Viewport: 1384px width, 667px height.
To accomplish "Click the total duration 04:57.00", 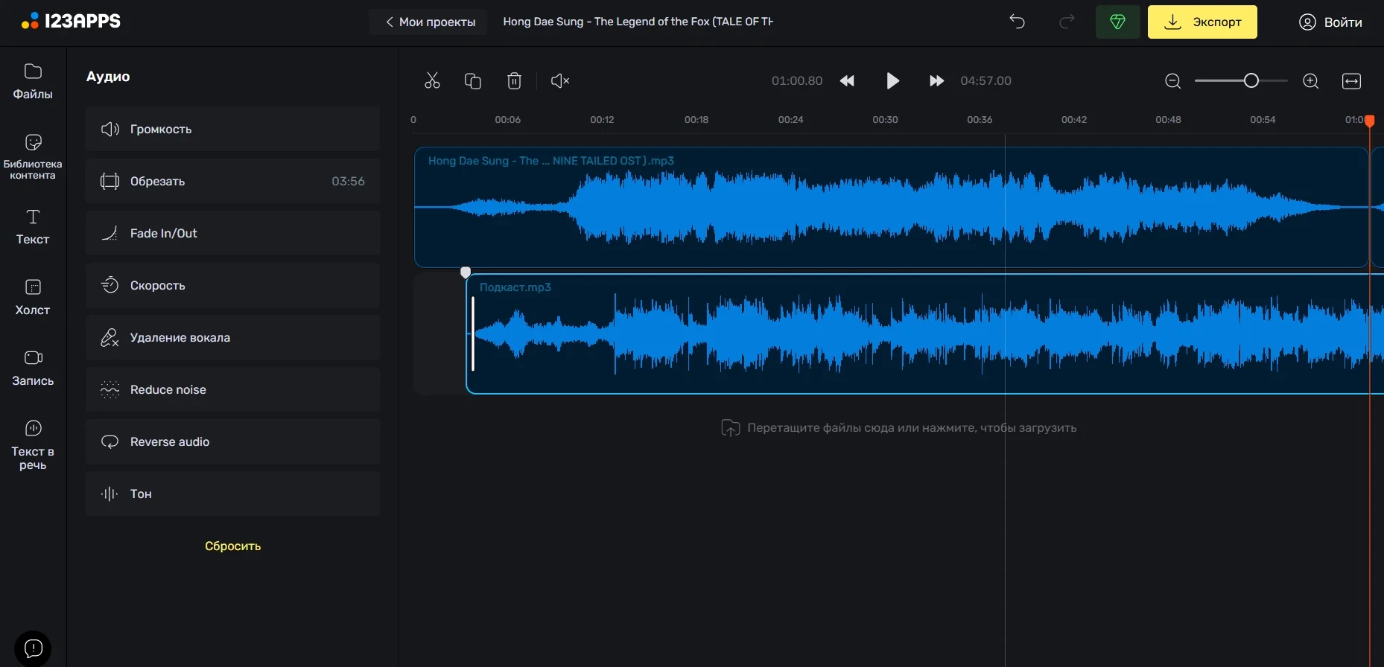I will click(x=985, y=81).
